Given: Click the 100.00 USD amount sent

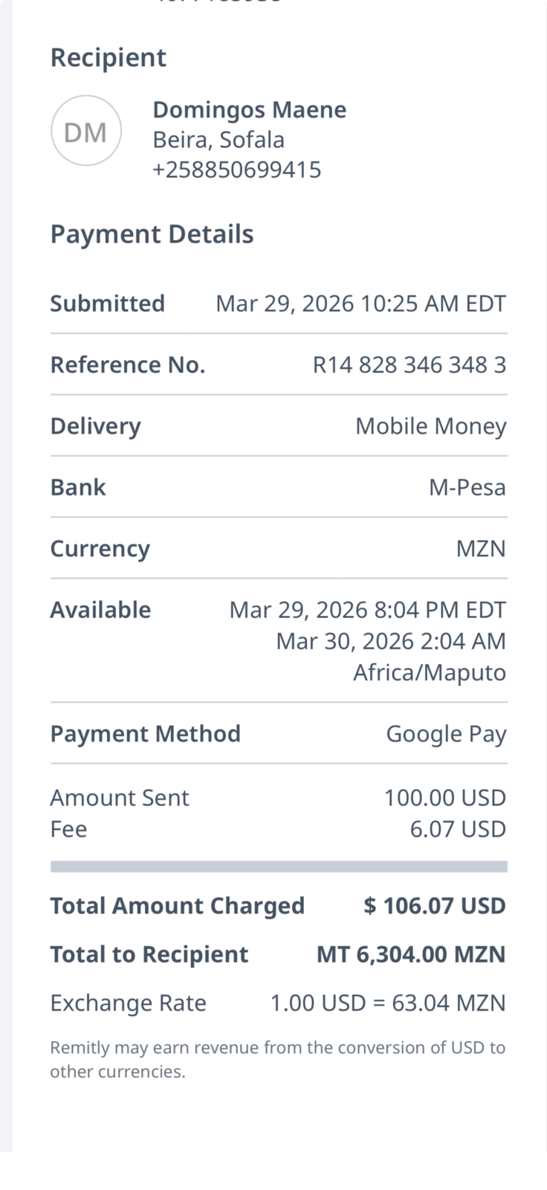Looking at the screenshot, I should tap(444, 798).
